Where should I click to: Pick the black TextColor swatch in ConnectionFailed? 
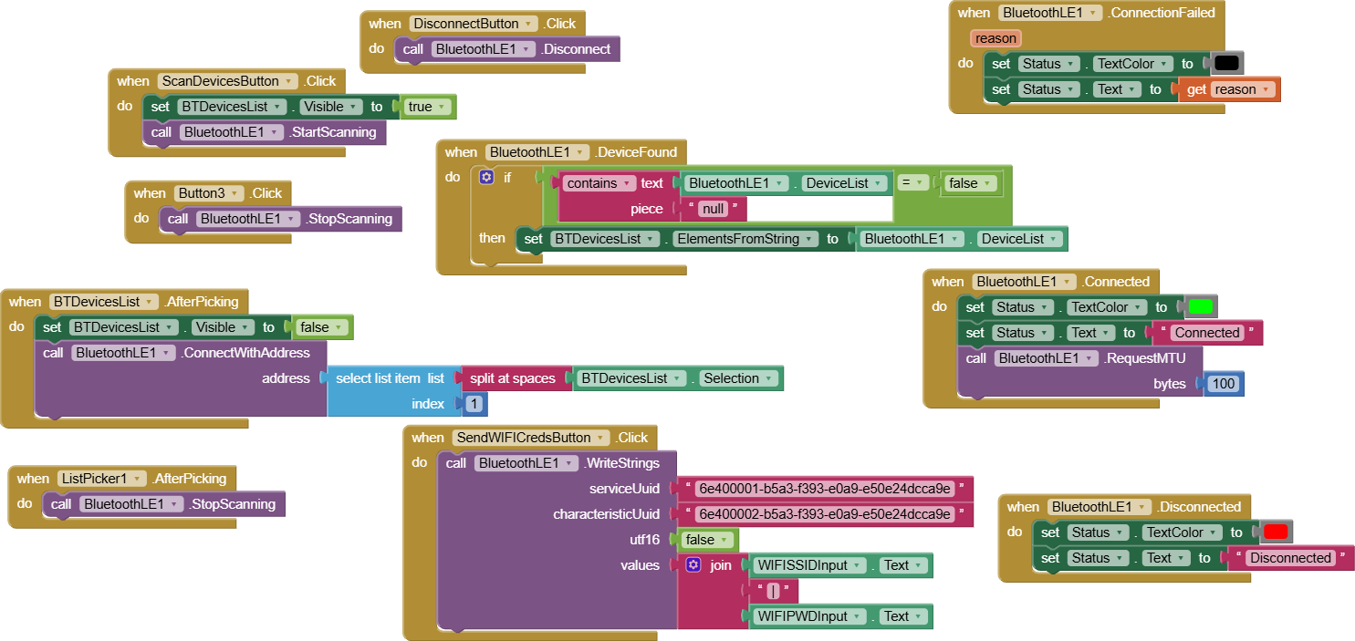1227,64
